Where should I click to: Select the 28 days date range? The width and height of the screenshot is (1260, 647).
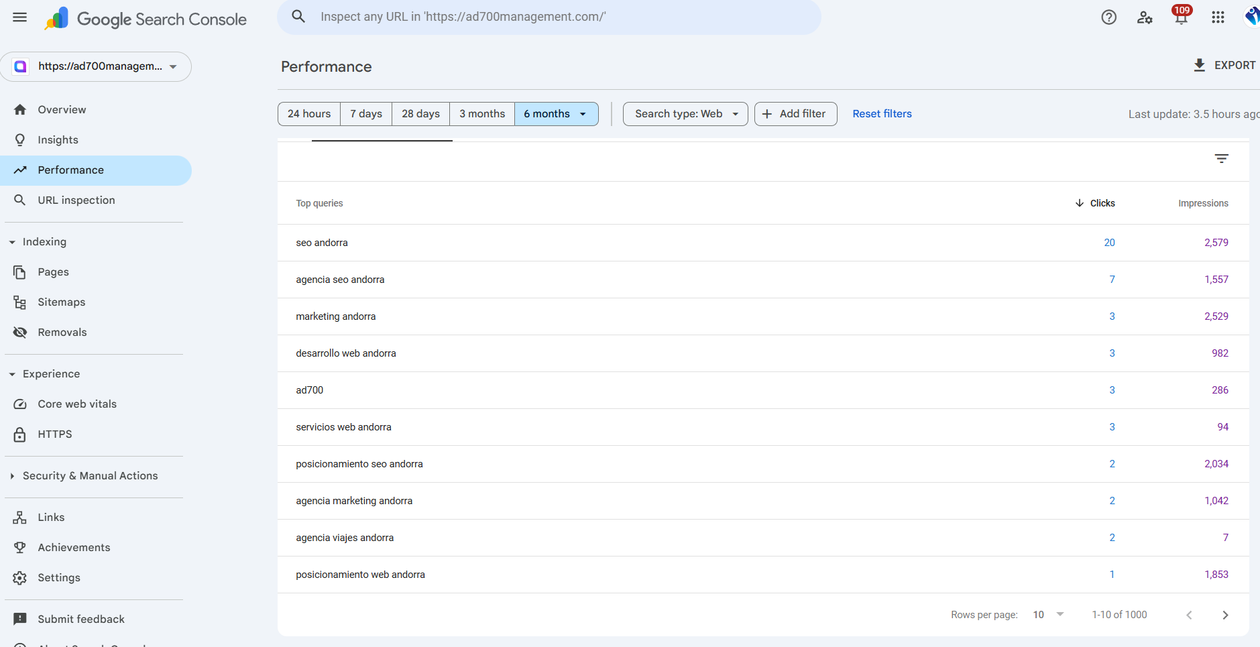point(420,114)
